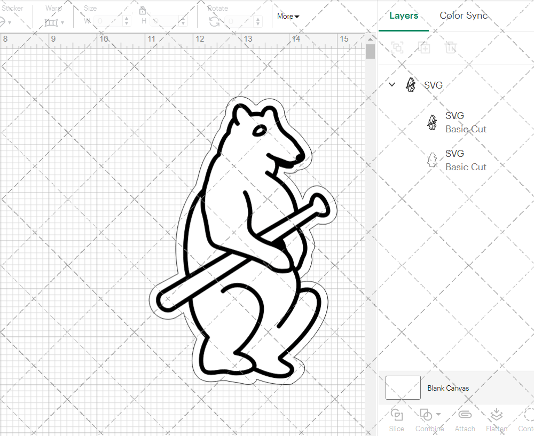Open the More dropdown menu
534x436 pixels.
(x=288, y=17)
